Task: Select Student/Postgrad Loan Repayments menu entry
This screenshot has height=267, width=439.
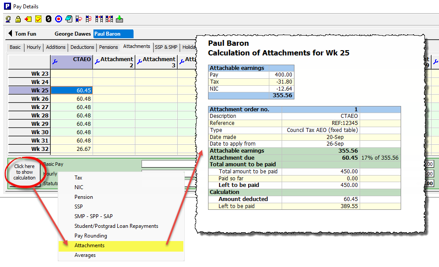Action: (x=116, y=226)
